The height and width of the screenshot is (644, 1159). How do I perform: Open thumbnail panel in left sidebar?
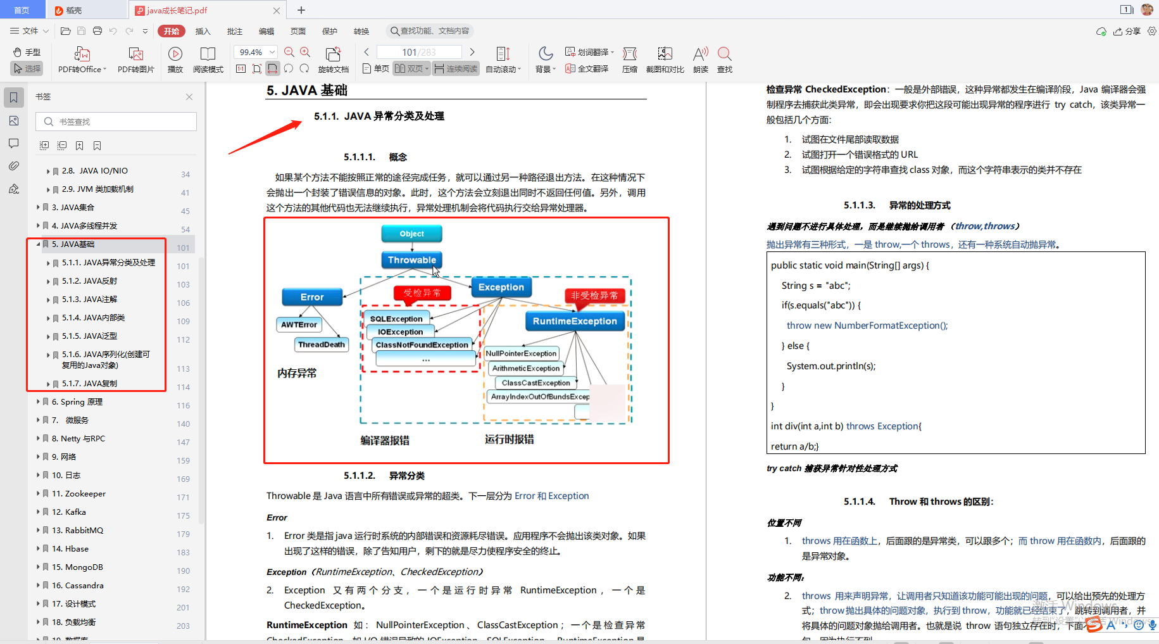14,120
